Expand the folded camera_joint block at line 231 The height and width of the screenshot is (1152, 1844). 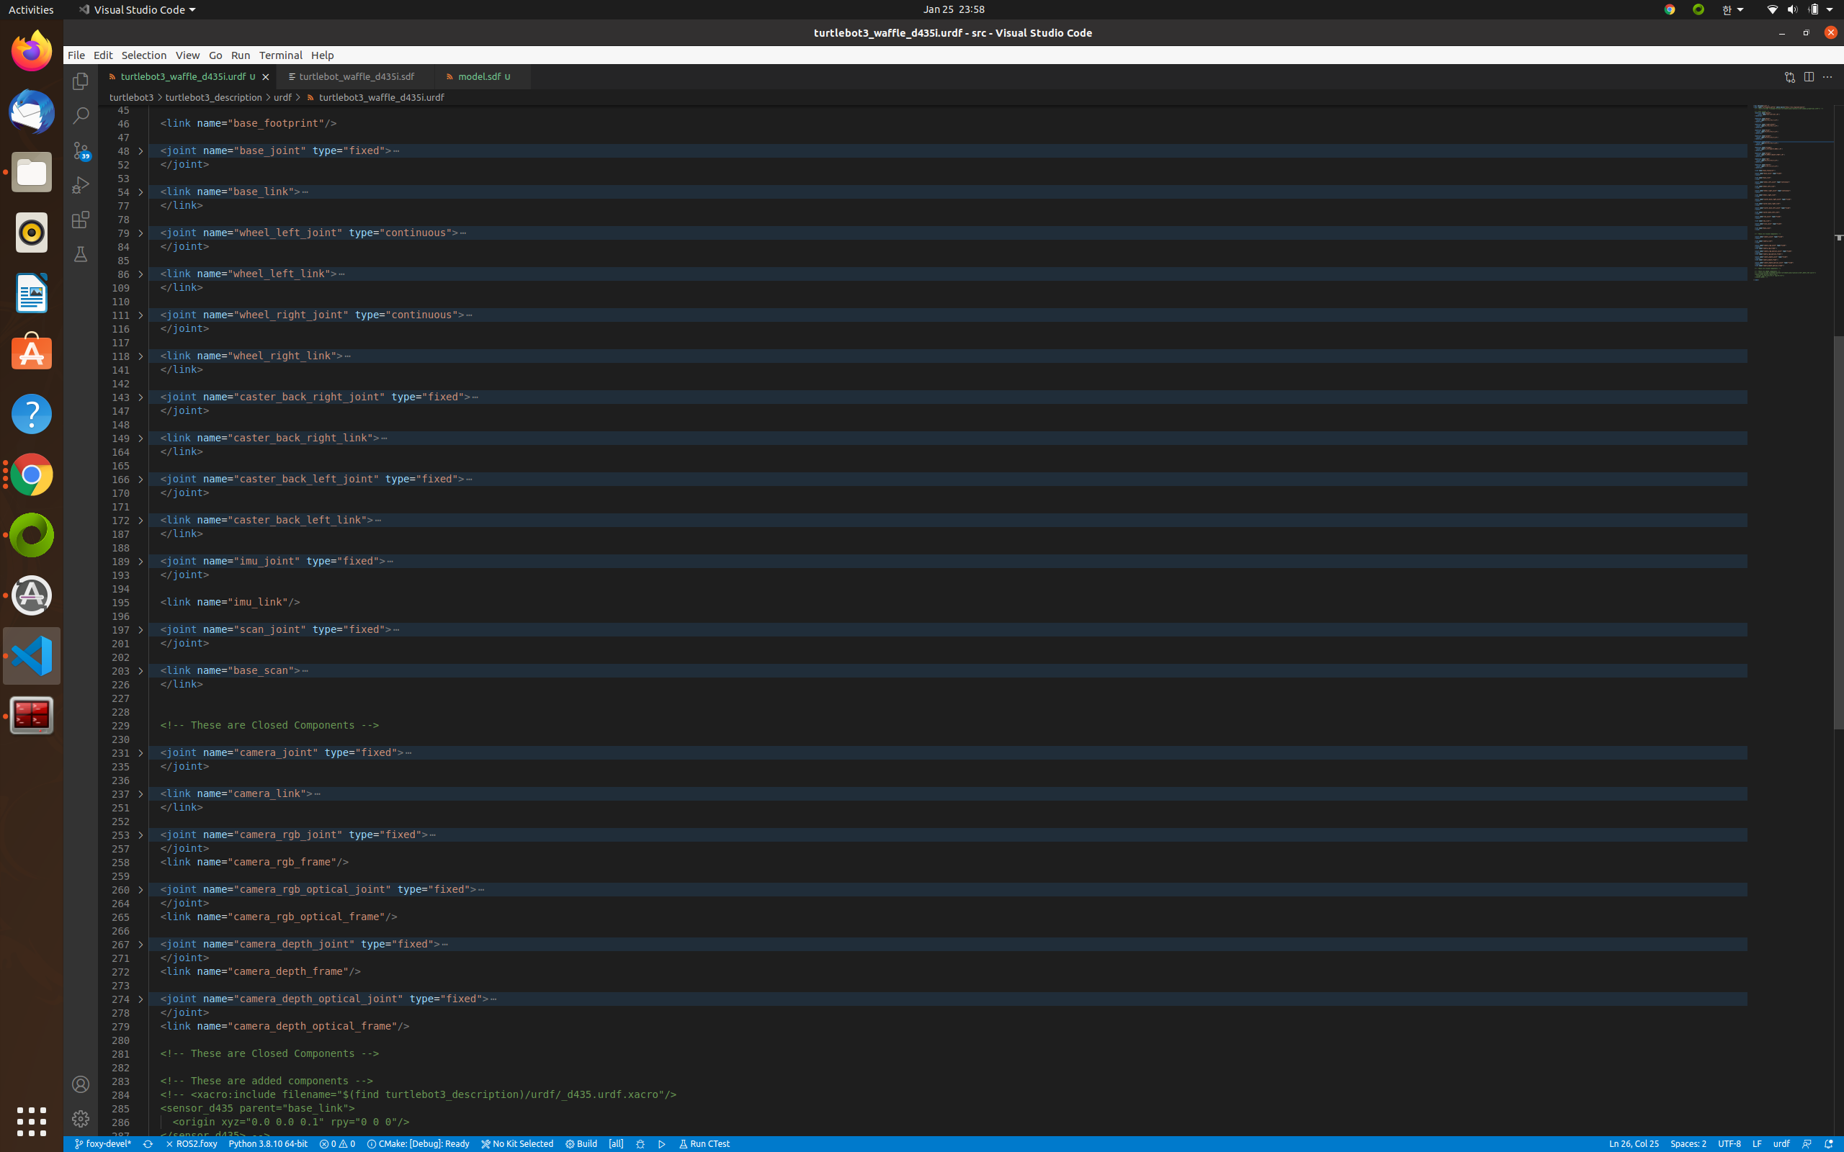pyautogui.click(x=141, y=753)
